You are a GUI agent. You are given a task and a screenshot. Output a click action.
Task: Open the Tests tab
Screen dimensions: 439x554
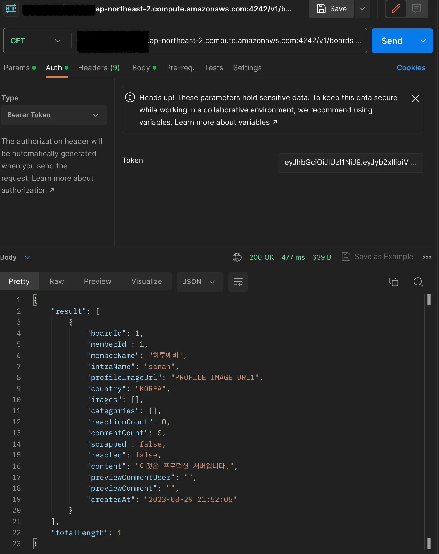pyautogui.click(x=214, y=68)
